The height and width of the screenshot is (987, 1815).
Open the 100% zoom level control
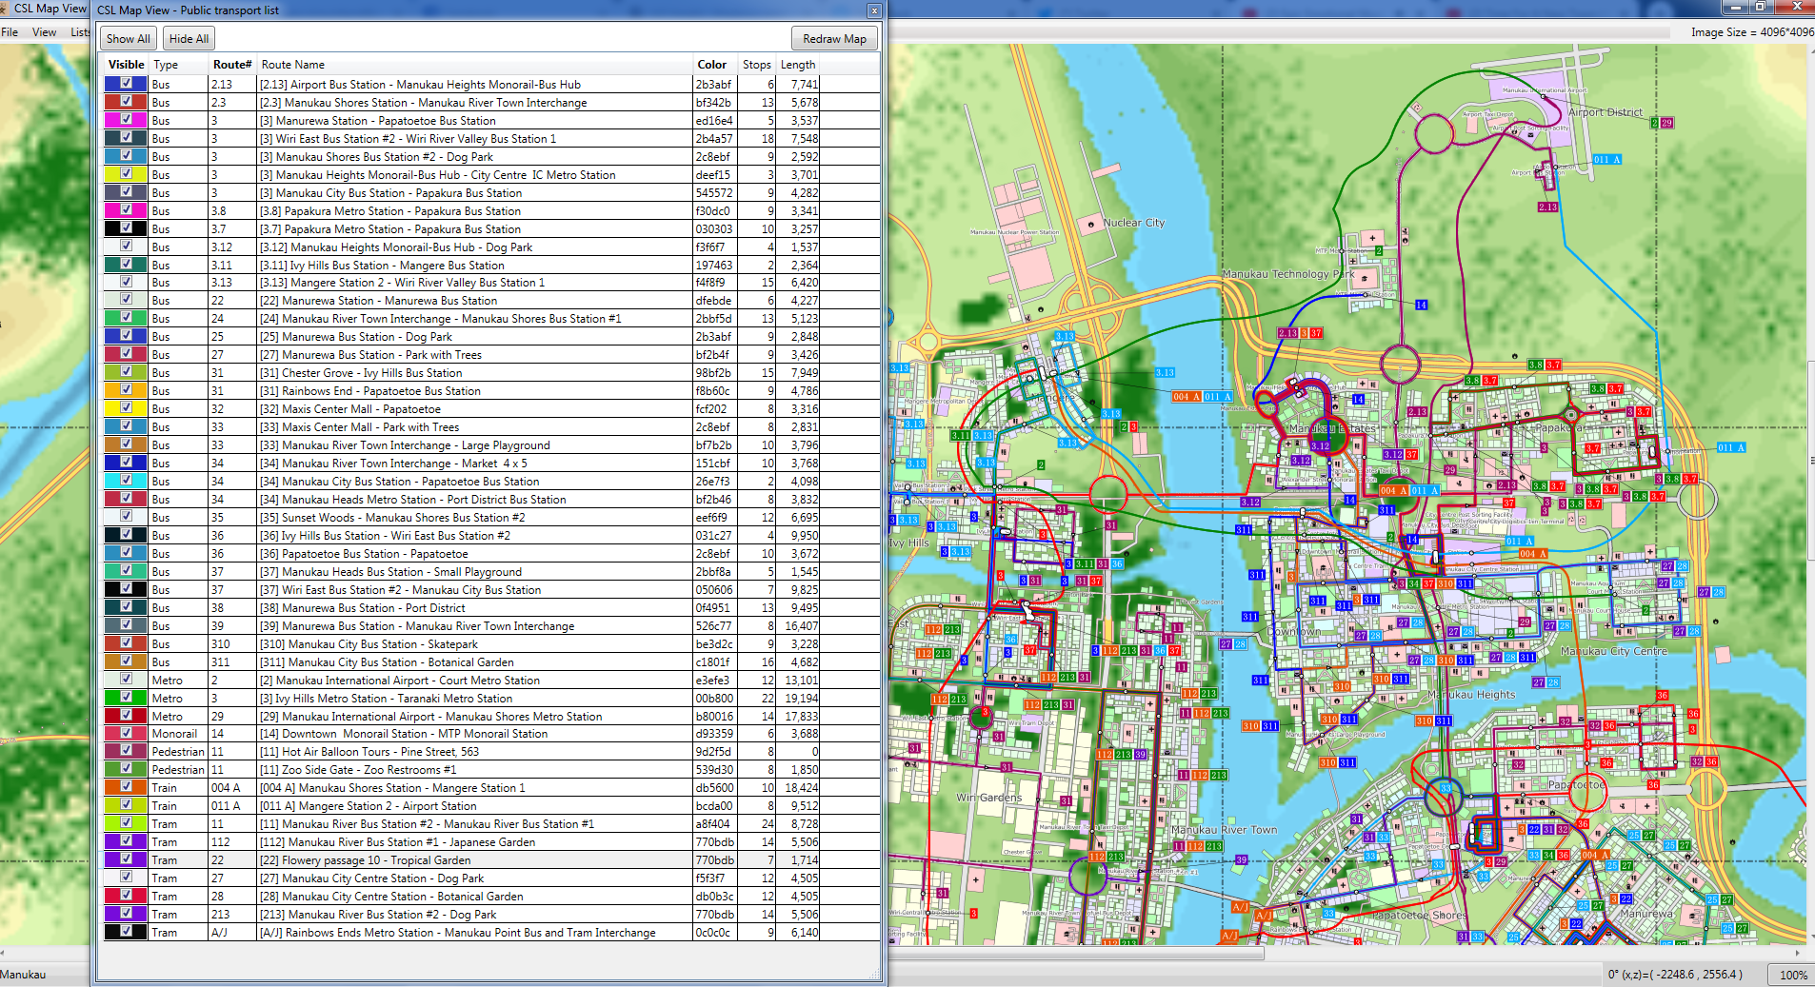[1792, 975]
